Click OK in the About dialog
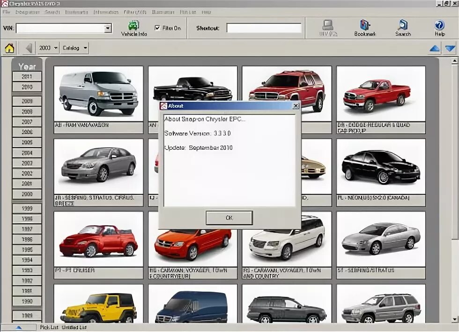Viewport: 459px width, 332px height. coord(229,218)
